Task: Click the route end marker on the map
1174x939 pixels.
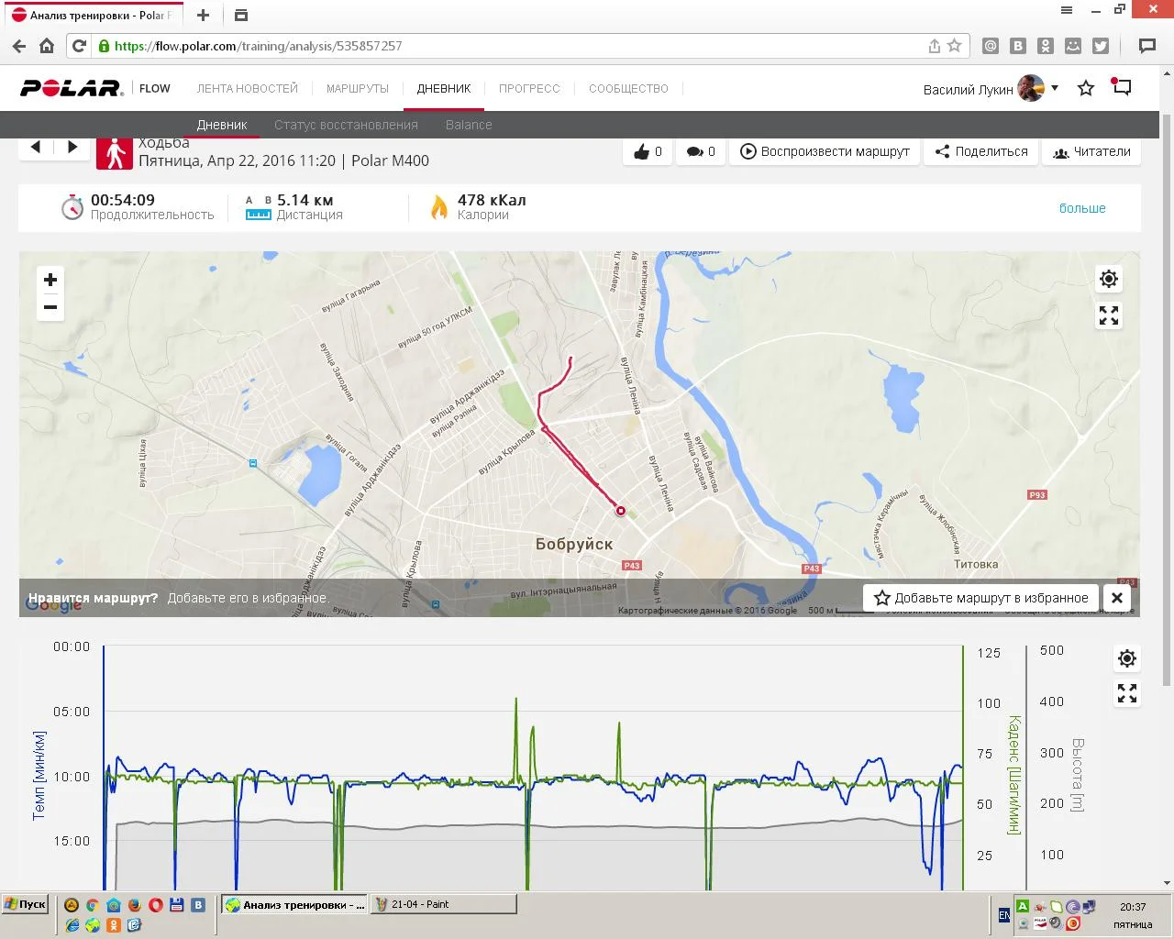Action: tap(620, 511)
